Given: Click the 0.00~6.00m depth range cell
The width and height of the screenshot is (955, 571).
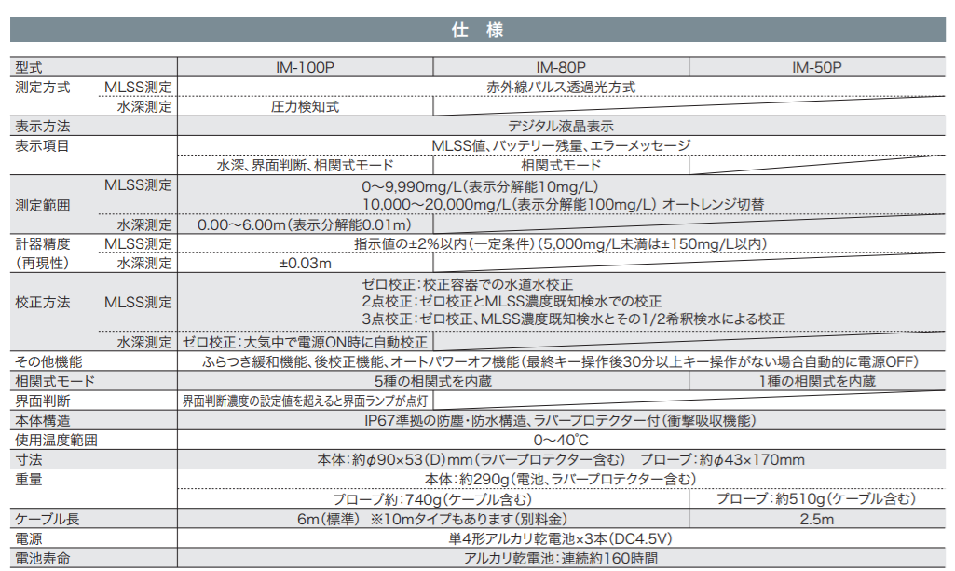Looking at the screenshot, I should tap(305, 224).
